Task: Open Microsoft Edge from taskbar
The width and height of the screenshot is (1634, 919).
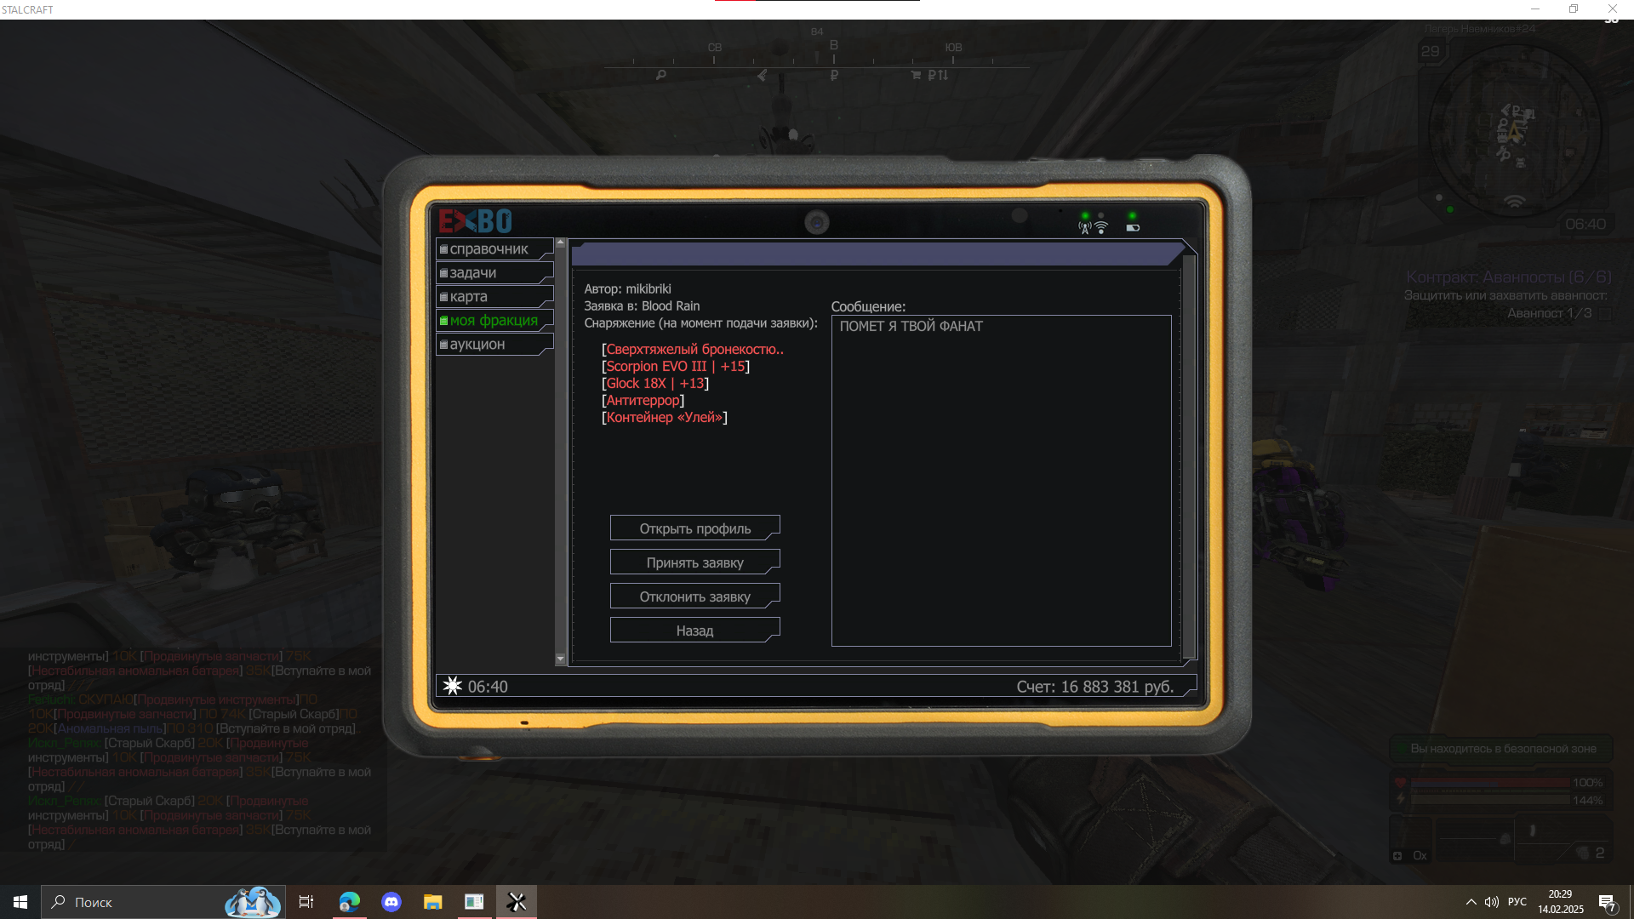Action: [x=349, y=902]
